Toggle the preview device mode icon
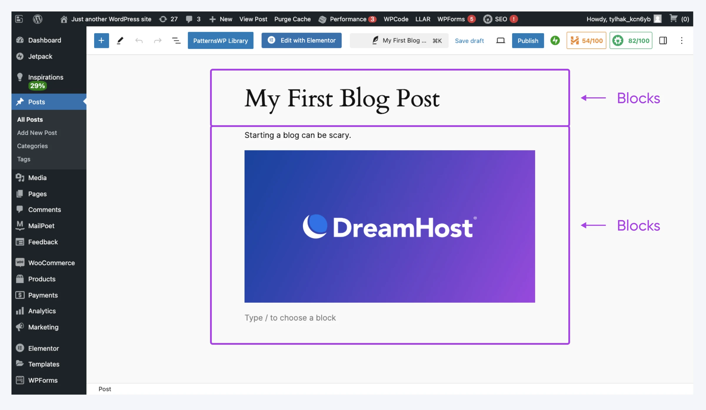This screenshot has width=706, height=410. pyautogui.click(x=500, y=40)
